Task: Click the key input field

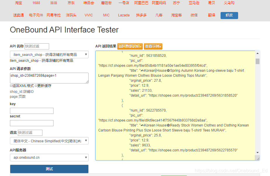Action: (x=32, y=111)
